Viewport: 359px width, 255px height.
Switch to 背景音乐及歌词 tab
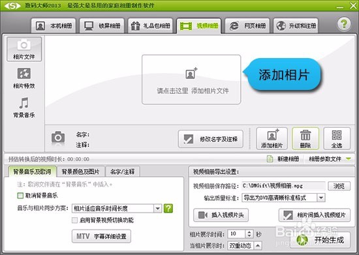click(x=32, y=172)
